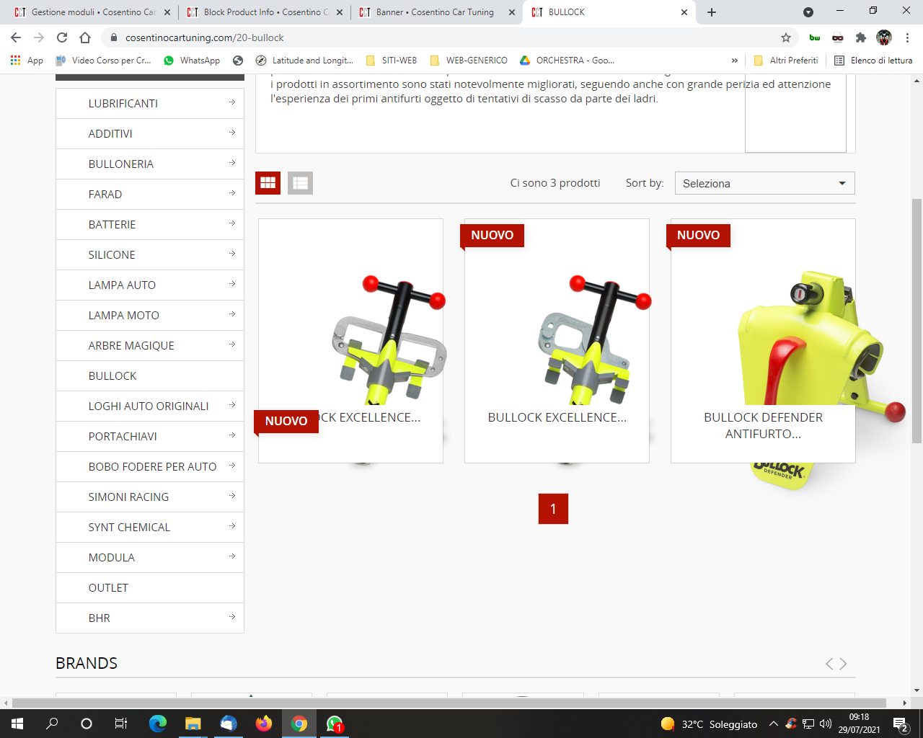
Task: Open the Chrome profile avatar
Action: (884, 37)
